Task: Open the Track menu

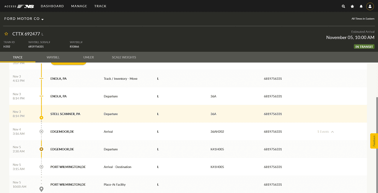Action: pos(100,6)
